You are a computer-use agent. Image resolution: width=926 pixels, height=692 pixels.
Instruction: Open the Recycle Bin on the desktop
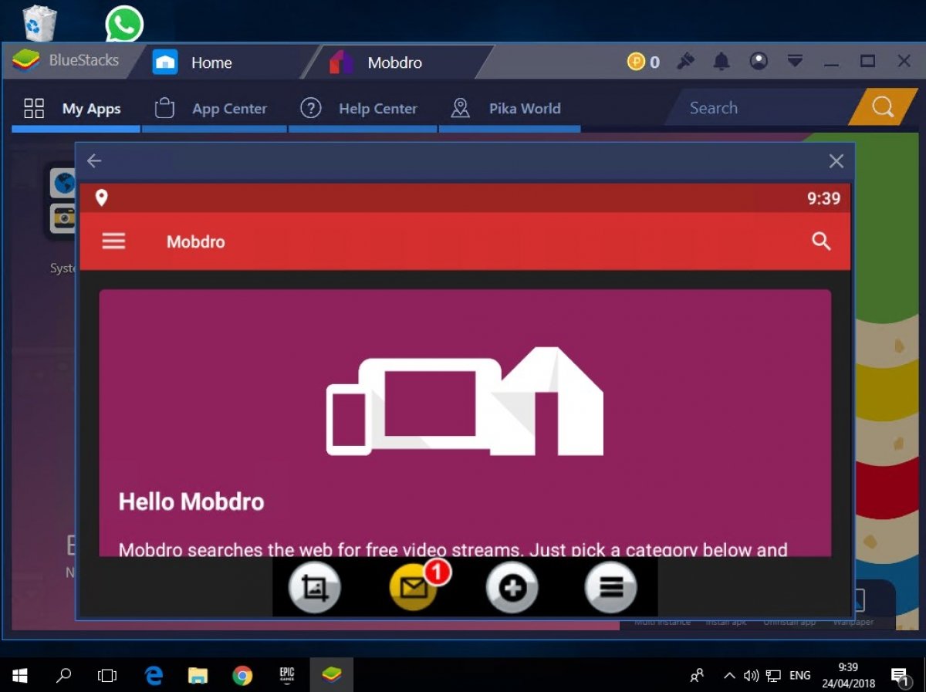tap(39, 23)
